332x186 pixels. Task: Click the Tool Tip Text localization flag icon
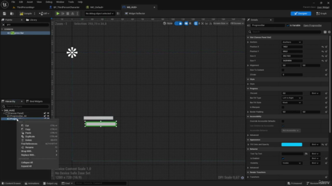[x=306, y=154]
